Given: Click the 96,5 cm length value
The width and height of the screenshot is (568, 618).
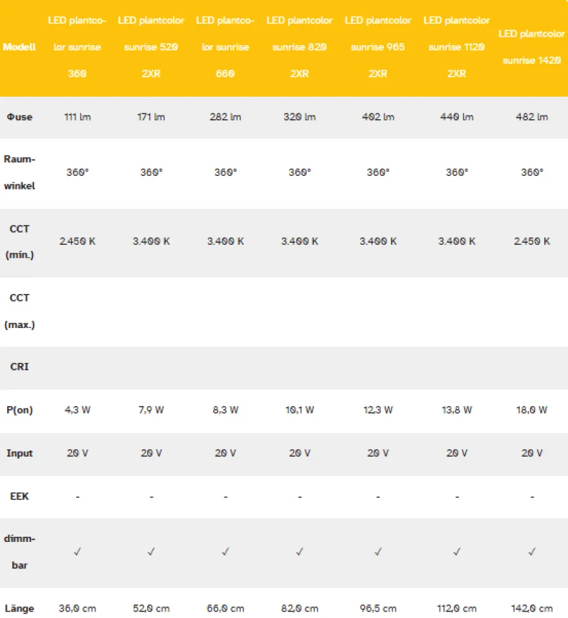Looking at the screenshot, I should (378, 608).
